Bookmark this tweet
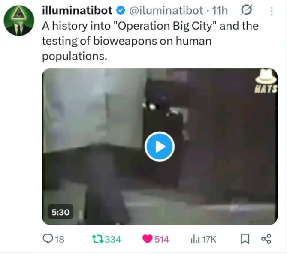 [245, 239]
